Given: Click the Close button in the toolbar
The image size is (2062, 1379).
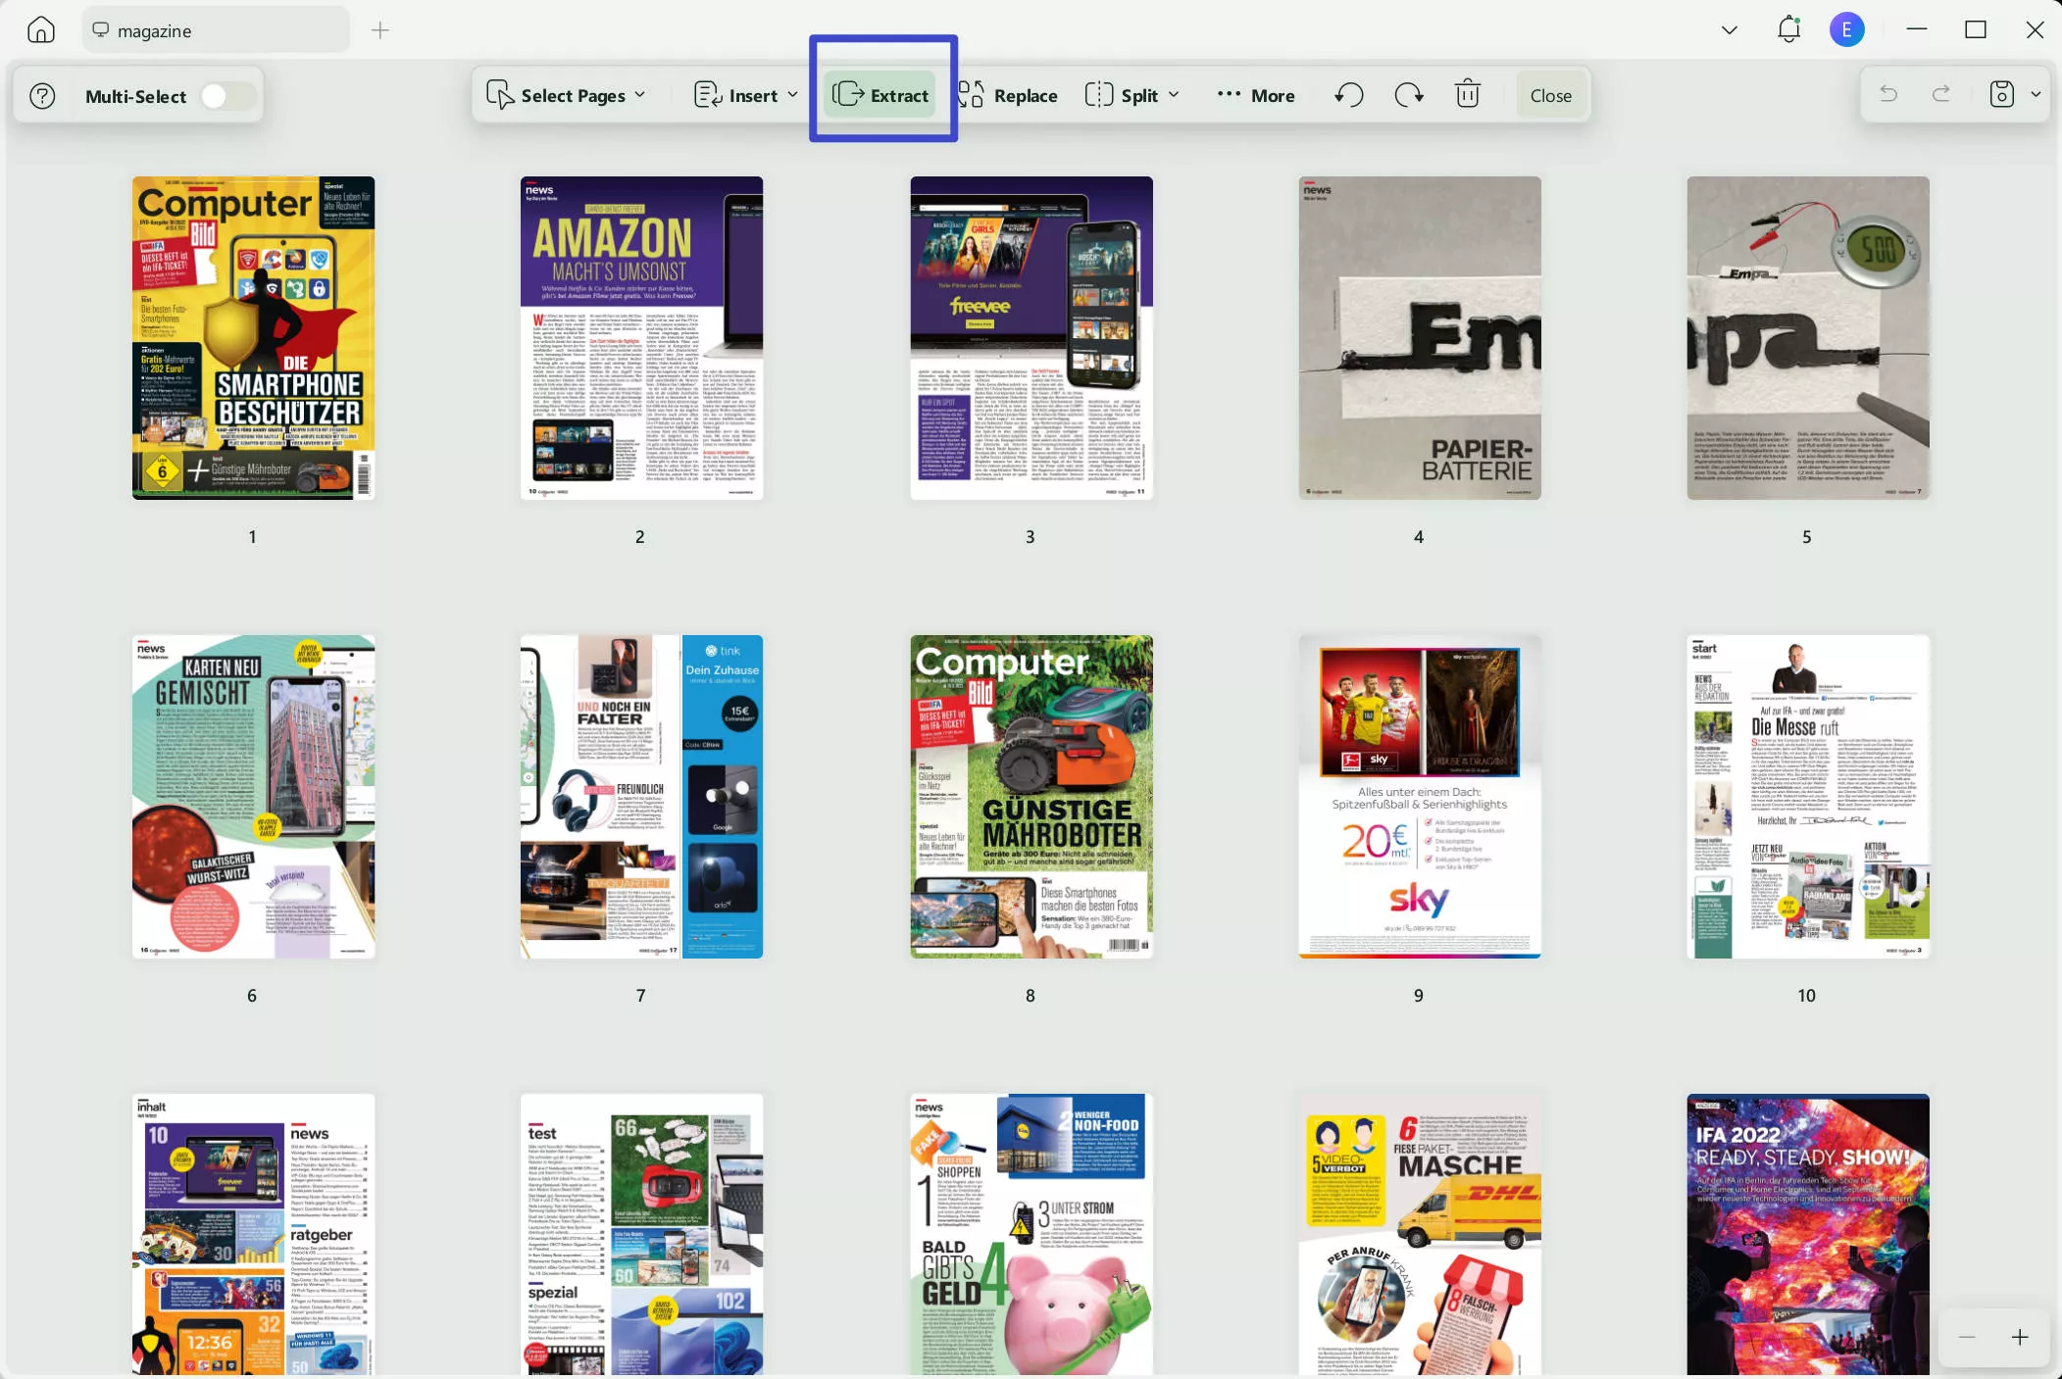Looking at the screenshot, I should (1550, 95).
